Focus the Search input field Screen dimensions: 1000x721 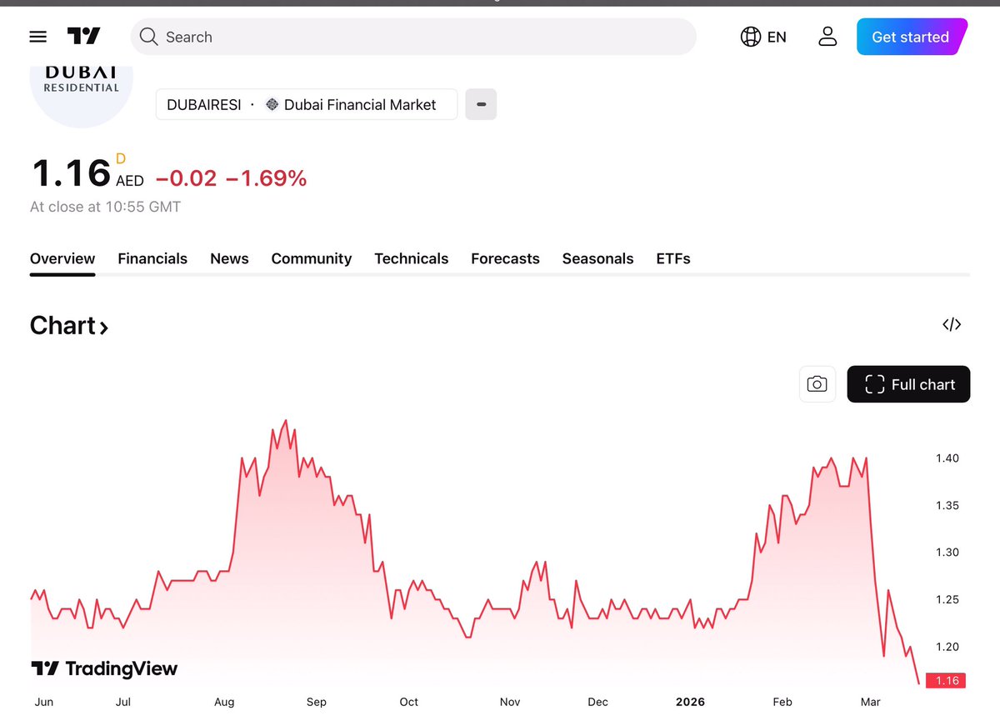tap(413, 37)
